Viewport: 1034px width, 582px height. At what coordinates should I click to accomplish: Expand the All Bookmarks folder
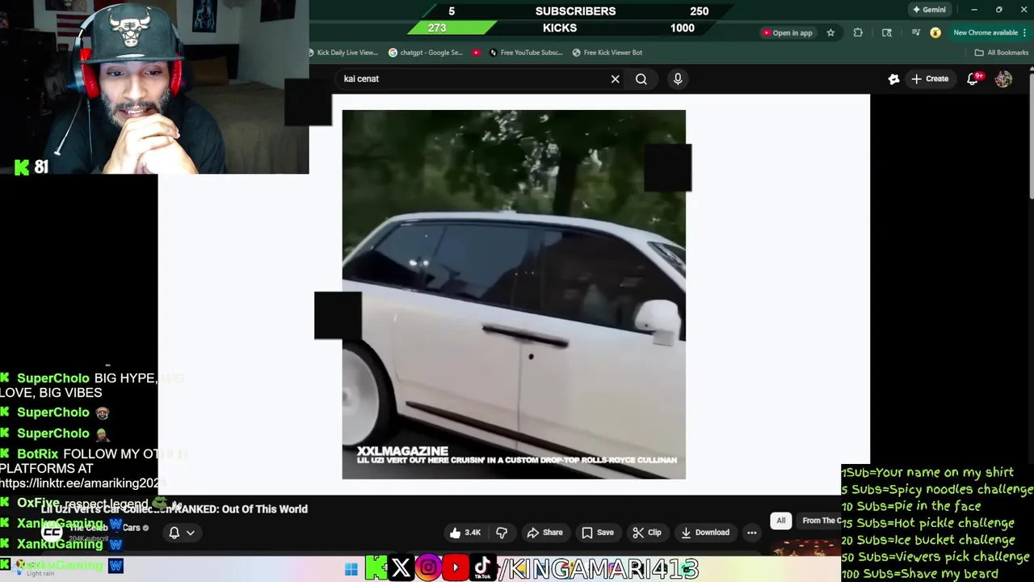click(x=1002, y=53)
